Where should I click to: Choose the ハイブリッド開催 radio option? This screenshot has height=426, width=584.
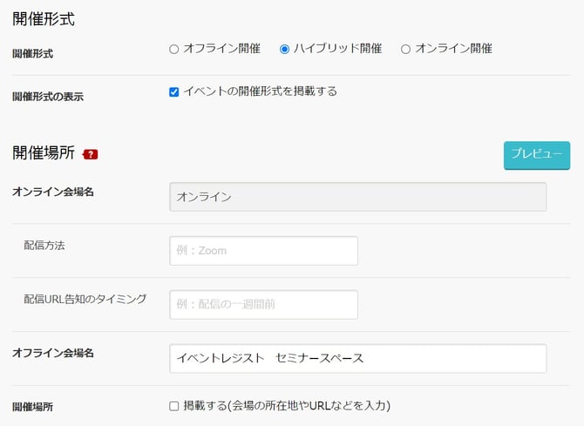(x=284, y=49)
